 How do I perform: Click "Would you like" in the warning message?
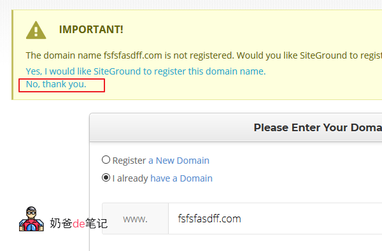tap(267, 55)
